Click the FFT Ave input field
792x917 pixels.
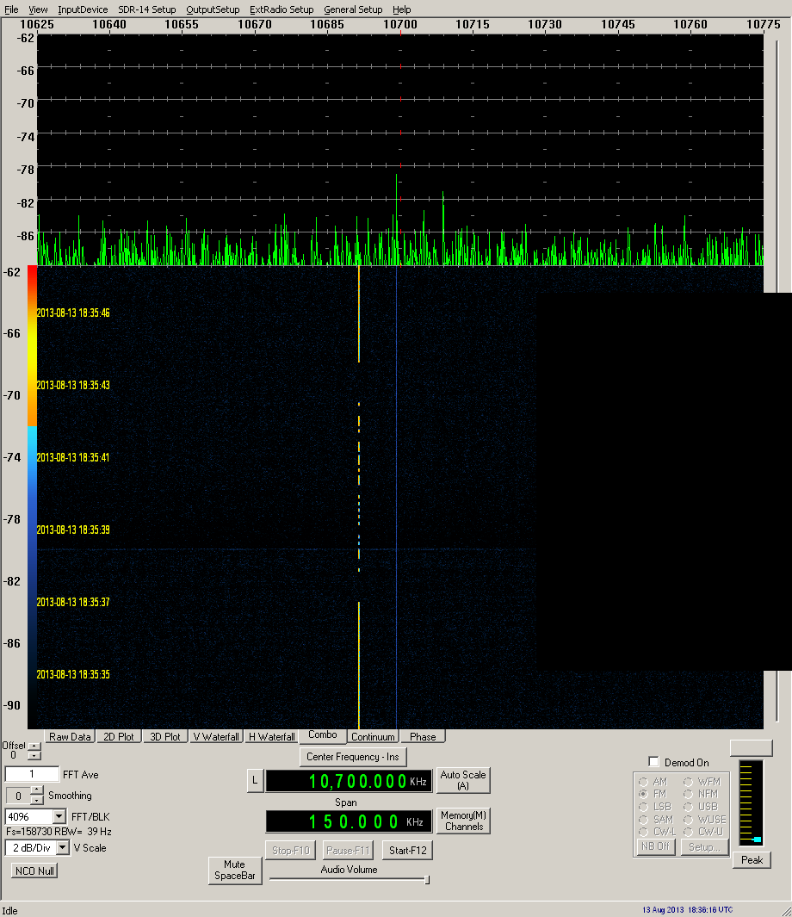click(32, 774)
